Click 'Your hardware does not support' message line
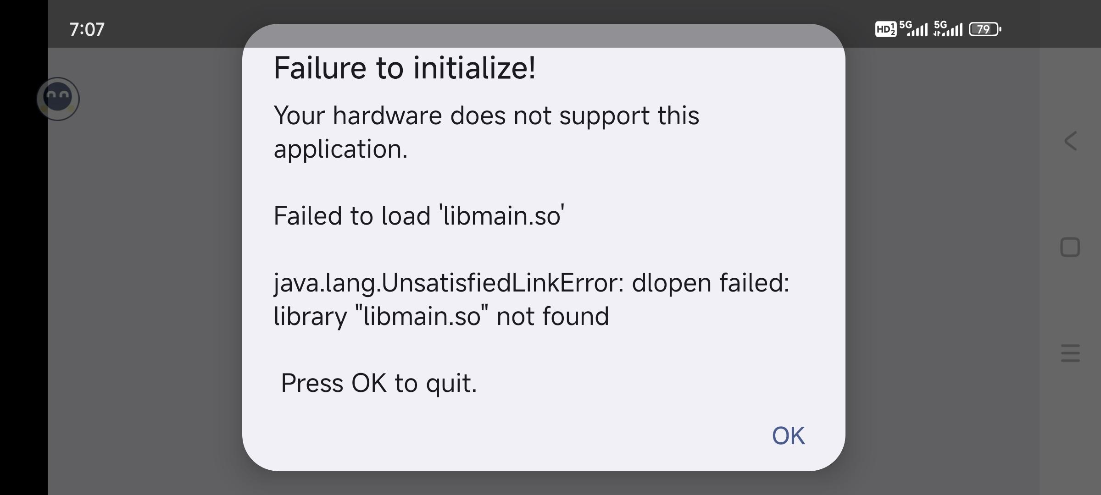The width and height of the screenshot is (1101, 495). click(486, 115)
